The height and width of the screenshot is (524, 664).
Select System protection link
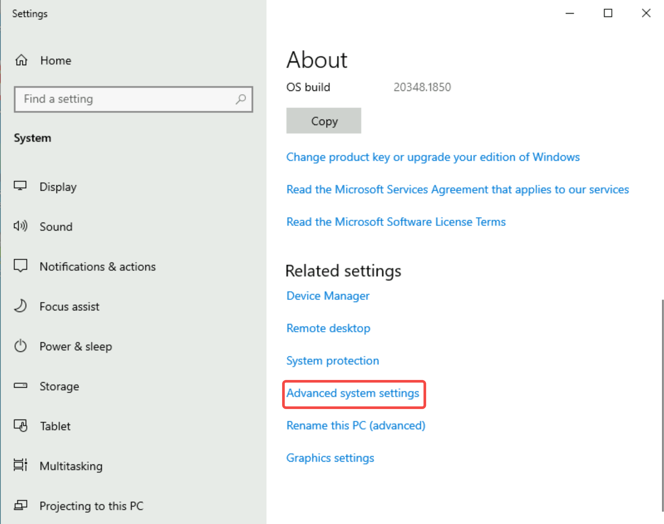(x=333, y=360)
